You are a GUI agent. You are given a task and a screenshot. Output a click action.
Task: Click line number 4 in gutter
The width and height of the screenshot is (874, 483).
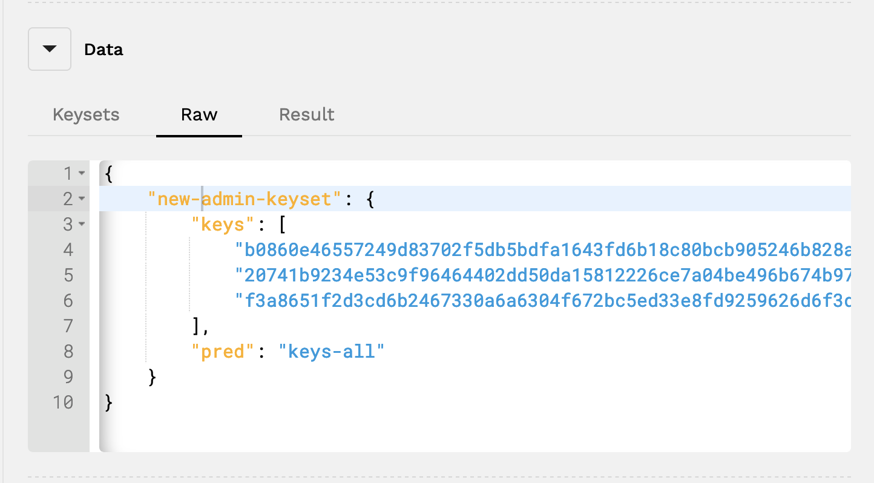[x=68, y=250]
